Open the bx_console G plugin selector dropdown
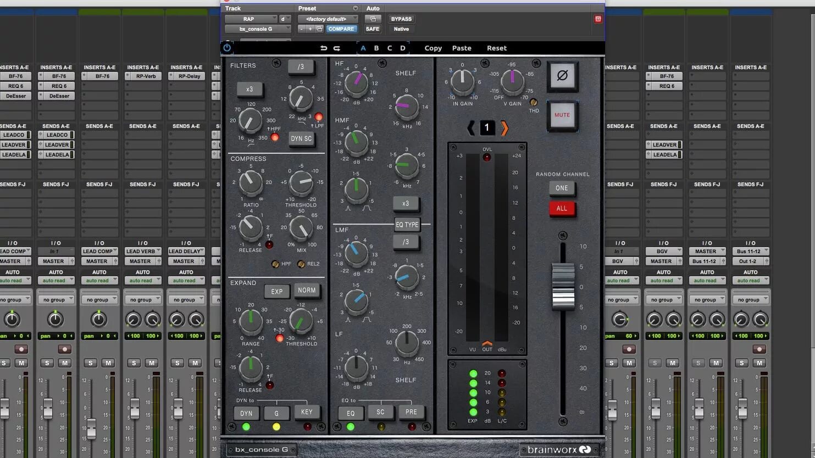This screenshot has width=815, height=458. pos(257,29)
